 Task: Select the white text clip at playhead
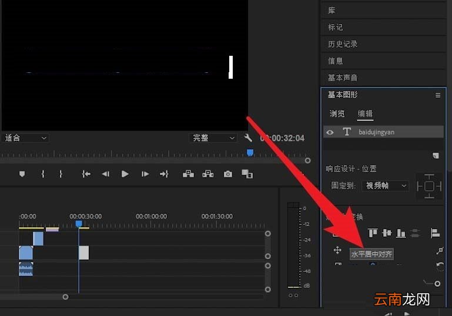coord(83,253)
